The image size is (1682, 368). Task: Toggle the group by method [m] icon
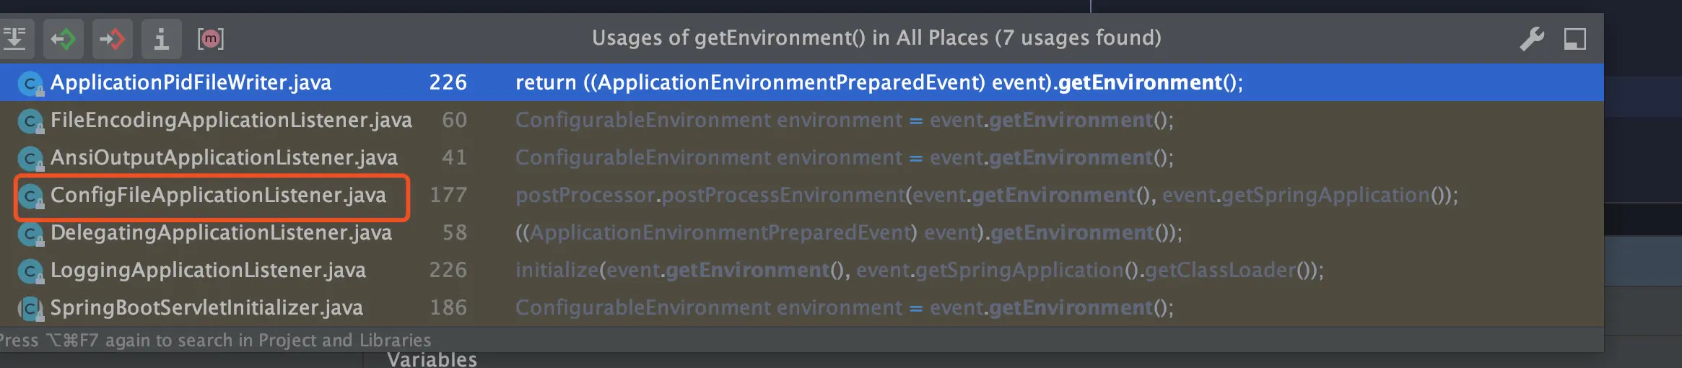pyautogui.click(x=210, y=38)
